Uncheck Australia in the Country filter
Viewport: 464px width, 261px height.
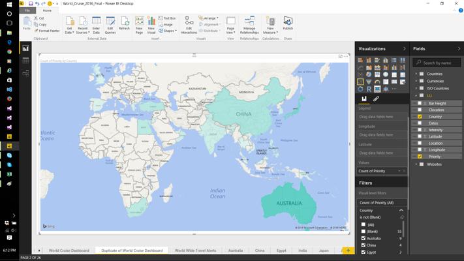click(363, 238)
